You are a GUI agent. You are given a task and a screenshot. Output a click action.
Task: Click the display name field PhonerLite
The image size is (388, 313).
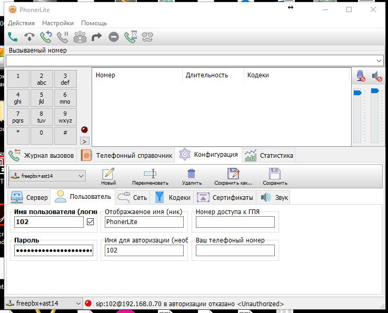click(x=144, y=222)
